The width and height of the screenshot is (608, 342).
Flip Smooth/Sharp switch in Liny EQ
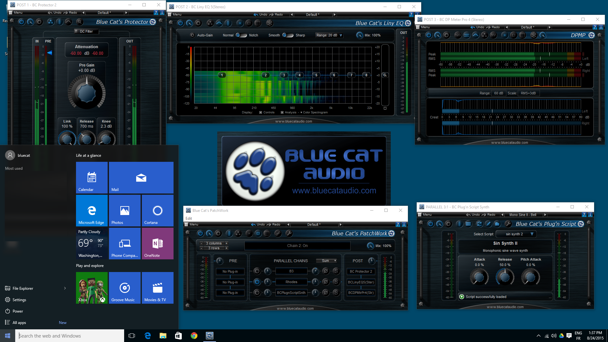coord(288,35)
